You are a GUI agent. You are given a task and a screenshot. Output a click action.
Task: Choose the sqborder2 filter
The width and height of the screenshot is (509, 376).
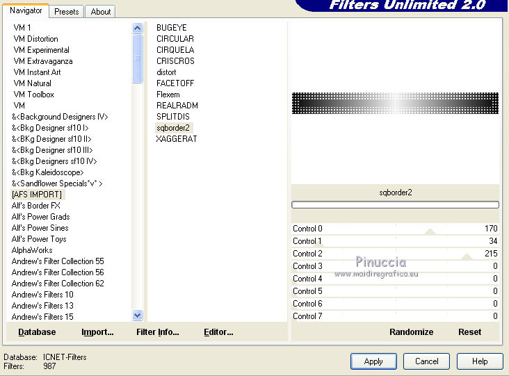tap(173, 128)
